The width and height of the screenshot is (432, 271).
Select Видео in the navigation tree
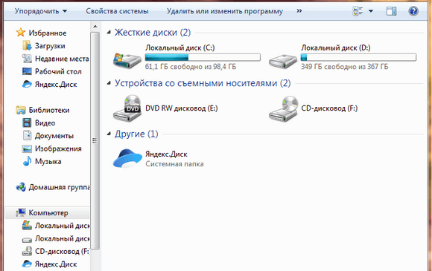[x=45, y=123]
